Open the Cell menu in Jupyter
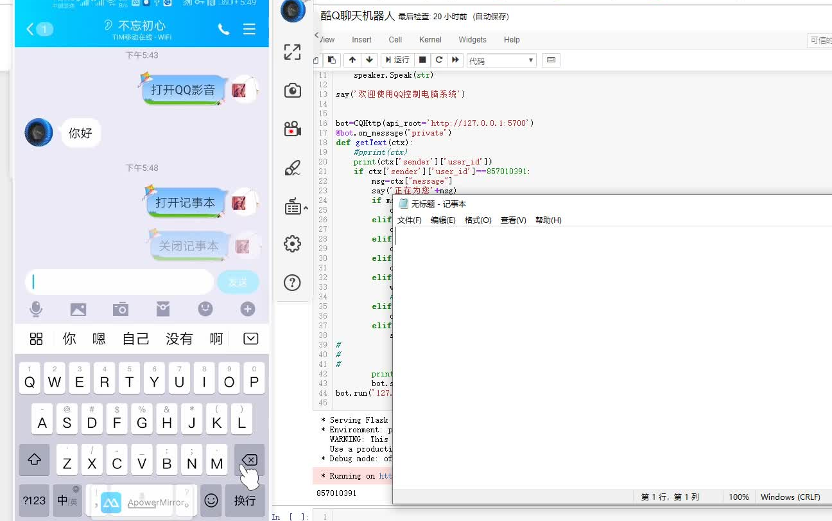The height and width of the screenshot is (521, 832). tap(395, 40)
